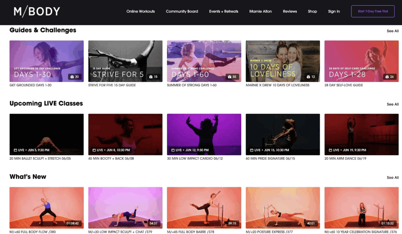This screenshot has width=402, height=234.
Task: Open the Marnie Alton page
Action: 261,11
